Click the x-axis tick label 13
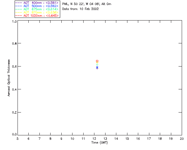The height and width of the screenshot is (150, 187). pos(105,139)
